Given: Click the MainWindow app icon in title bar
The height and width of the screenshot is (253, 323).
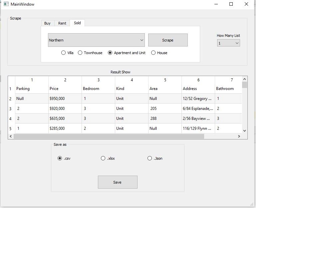Looking at the screenshot, I should pyautogui.click(x=6, y=4).
